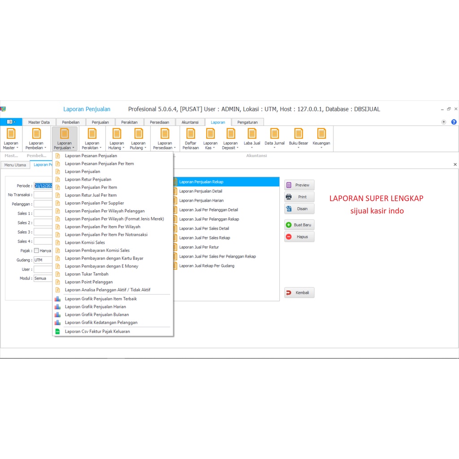This screenshot has width=459, height=459.
Task: Select Laporan Penjualan Per Wilayah Pelanggan
Action: coord(113,211)
